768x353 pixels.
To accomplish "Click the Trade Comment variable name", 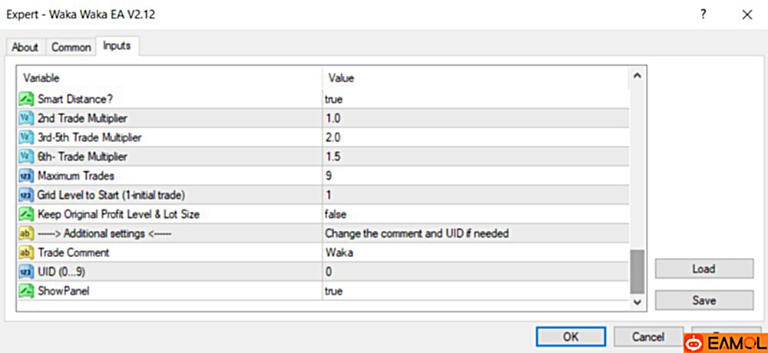I will pyautogui.click(x=73, y=252).
